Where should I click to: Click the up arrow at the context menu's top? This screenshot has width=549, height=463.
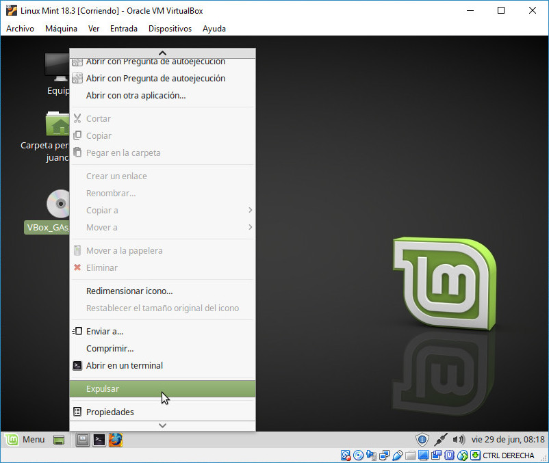[162, 53]
